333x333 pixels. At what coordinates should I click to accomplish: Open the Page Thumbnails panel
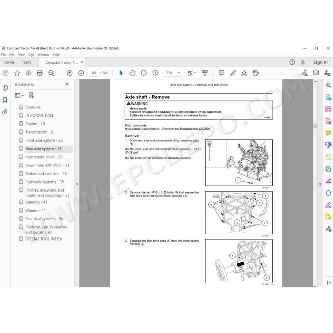5,88
